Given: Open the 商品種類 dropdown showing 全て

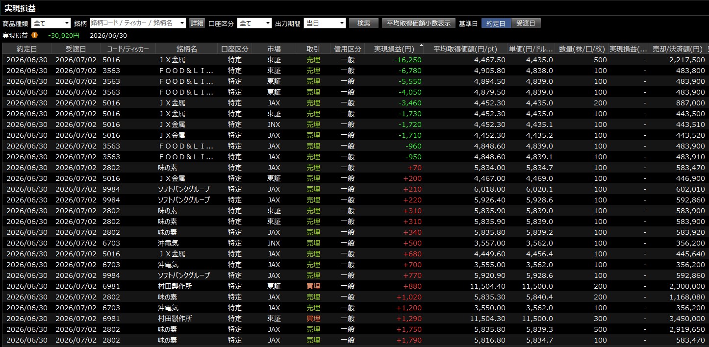Looking at the screenshot, I should click(51, 23).
